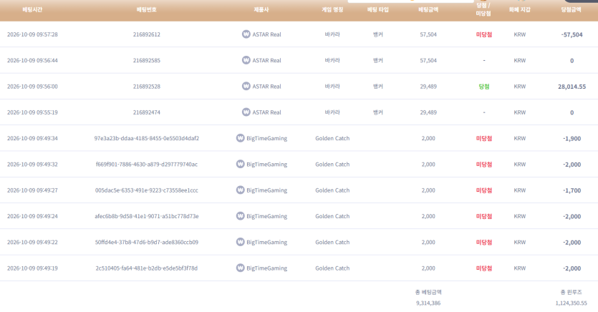The height and width of the screenshot is (312, 598).
Task: Click the win amount -1,900
Action: point(572,138)
